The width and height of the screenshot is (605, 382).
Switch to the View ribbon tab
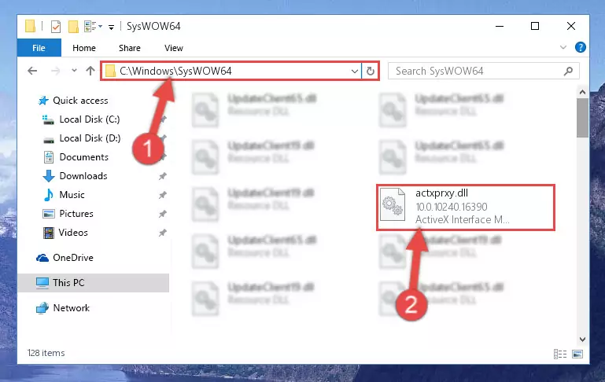[x=174, y=48]
